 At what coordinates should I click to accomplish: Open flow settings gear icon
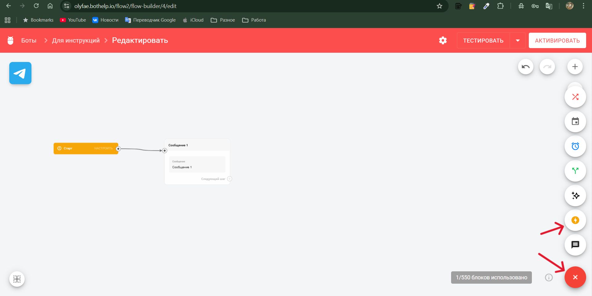pos(443,40)
